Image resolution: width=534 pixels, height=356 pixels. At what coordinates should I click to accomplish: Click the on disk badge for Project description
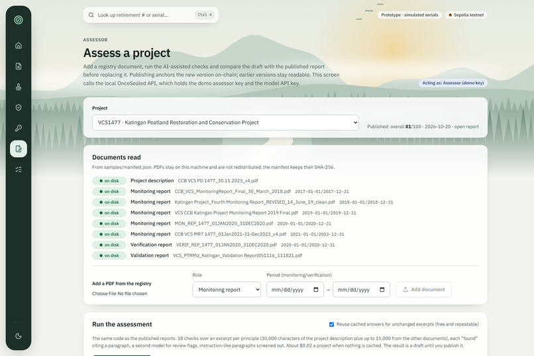point(109,181)
